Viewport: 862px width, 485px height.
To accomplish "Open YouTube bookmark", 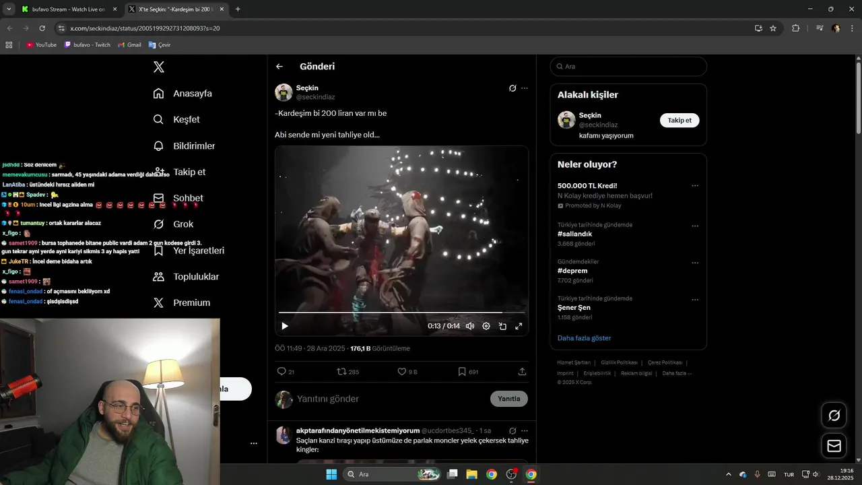I will click(x=41, y=45).
